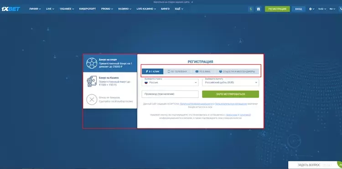Switch to the ПО E-MAIL tab
Image resolution: width=342 pixels, height=169 pixels.
point(203,72)
